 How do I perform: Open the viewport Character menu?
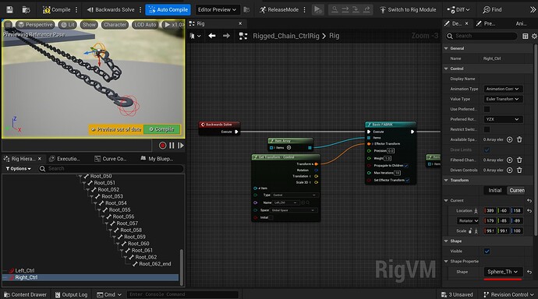pos(115,25)
